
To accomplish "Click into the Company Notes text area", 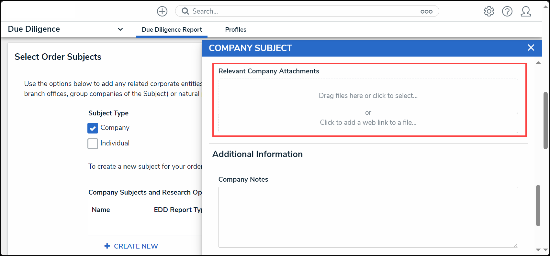I will pyautogui.click(x=368, y=217).
